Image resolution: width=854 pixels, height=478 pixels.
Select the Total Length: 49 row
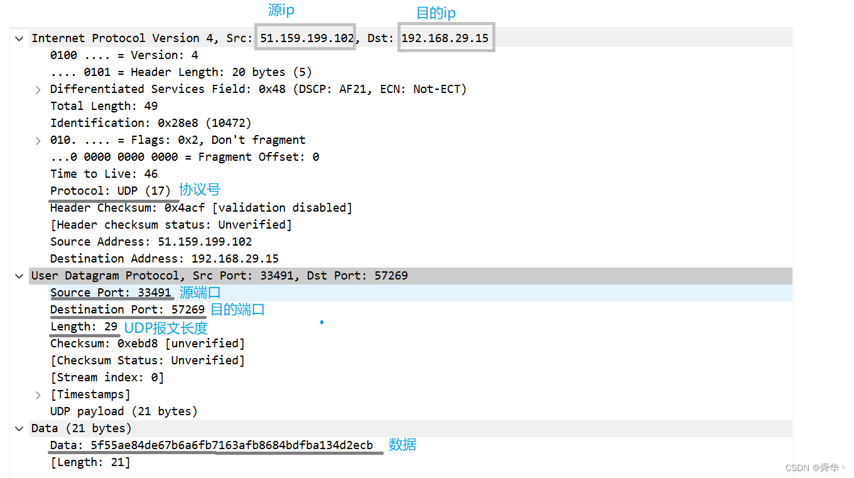click(104, 106)
